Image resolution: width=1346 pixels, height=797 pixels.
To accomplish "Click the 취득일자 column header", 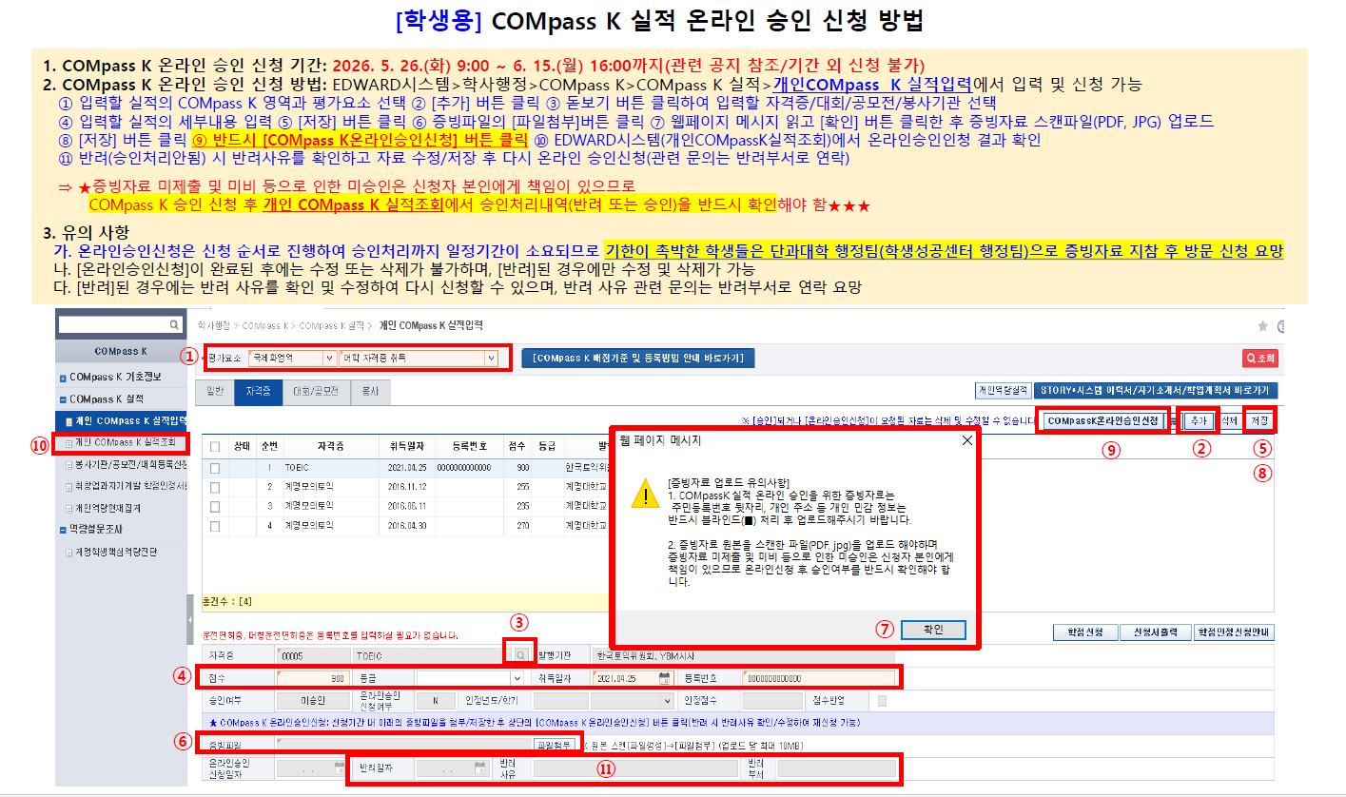I will (407, 445).
